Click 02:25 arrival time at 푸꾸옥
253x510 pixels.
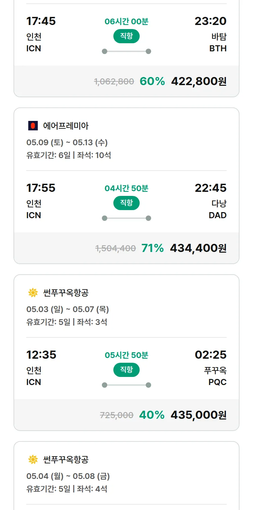pos(210,355)
